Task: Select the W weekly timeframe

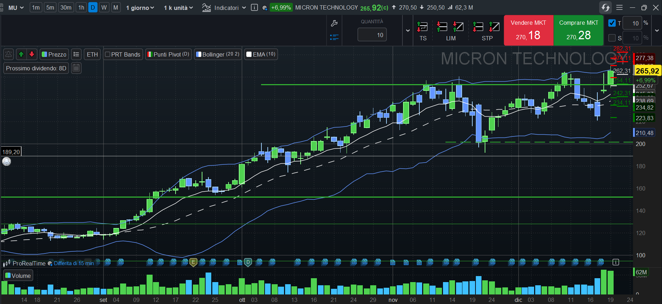Action: click(104, 7)
